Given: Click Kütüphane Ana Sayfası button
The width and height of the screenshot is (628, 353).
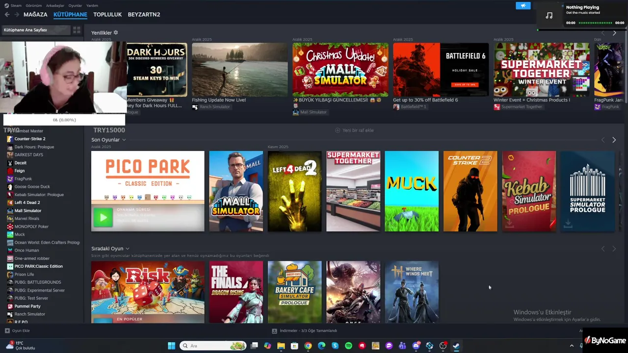Looking at the screenshot, I should tap(35, 30).
